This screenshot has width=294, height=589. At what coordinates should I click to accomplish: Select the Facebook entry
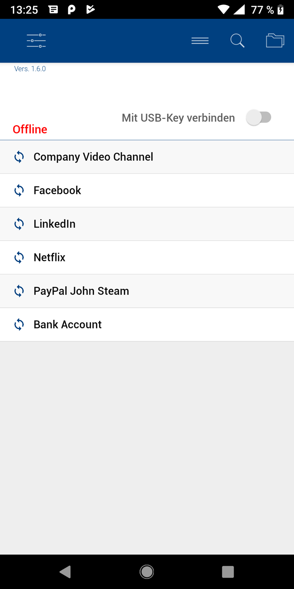pyautogui.click(x=58, y=191)
